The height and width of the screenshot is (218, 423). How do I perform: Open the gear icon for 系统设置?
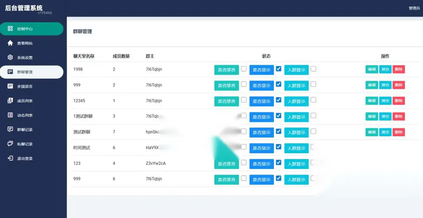point(10,57)
